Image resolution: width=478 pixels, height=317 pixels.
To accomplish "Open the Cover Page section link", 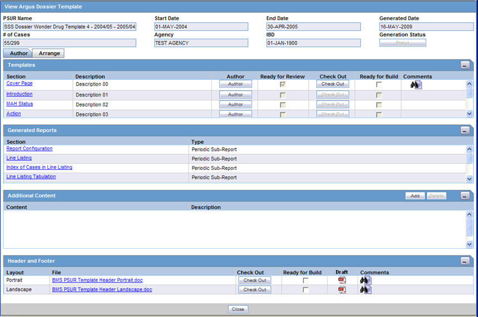I will (19, 83).
